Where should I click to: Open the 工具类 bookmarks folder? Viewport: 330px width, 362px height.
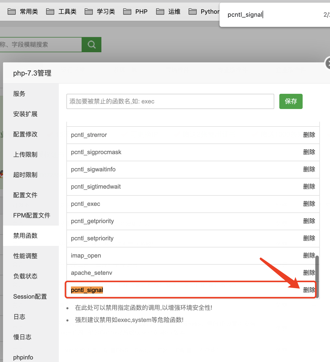[61, 12]
